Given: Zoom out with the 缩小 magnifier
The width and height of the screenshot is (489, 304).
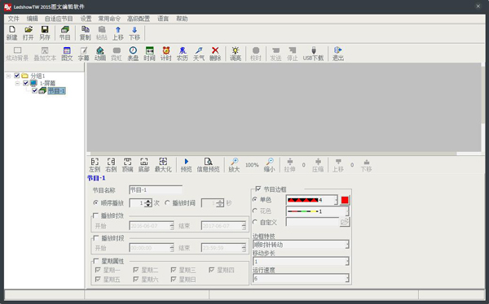Looking at the screenshot, I should tap(270, 165).
